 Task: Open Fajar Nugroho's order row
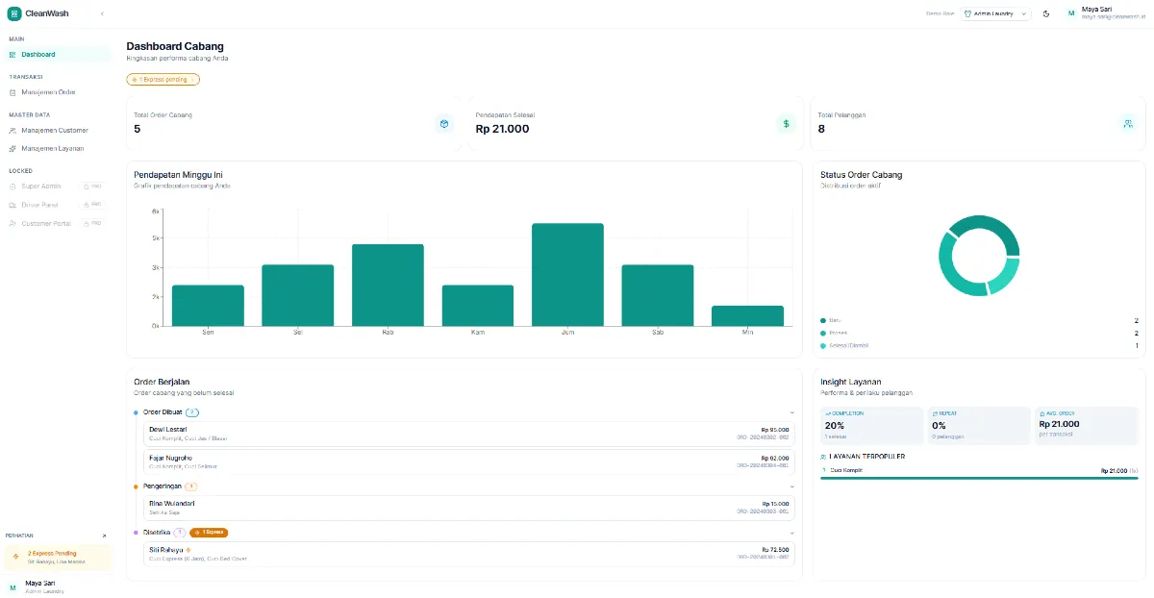[469, 461]
